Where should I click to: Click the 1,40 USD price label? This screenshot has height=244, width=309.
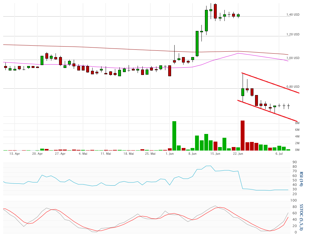click(x=293, y=15)
